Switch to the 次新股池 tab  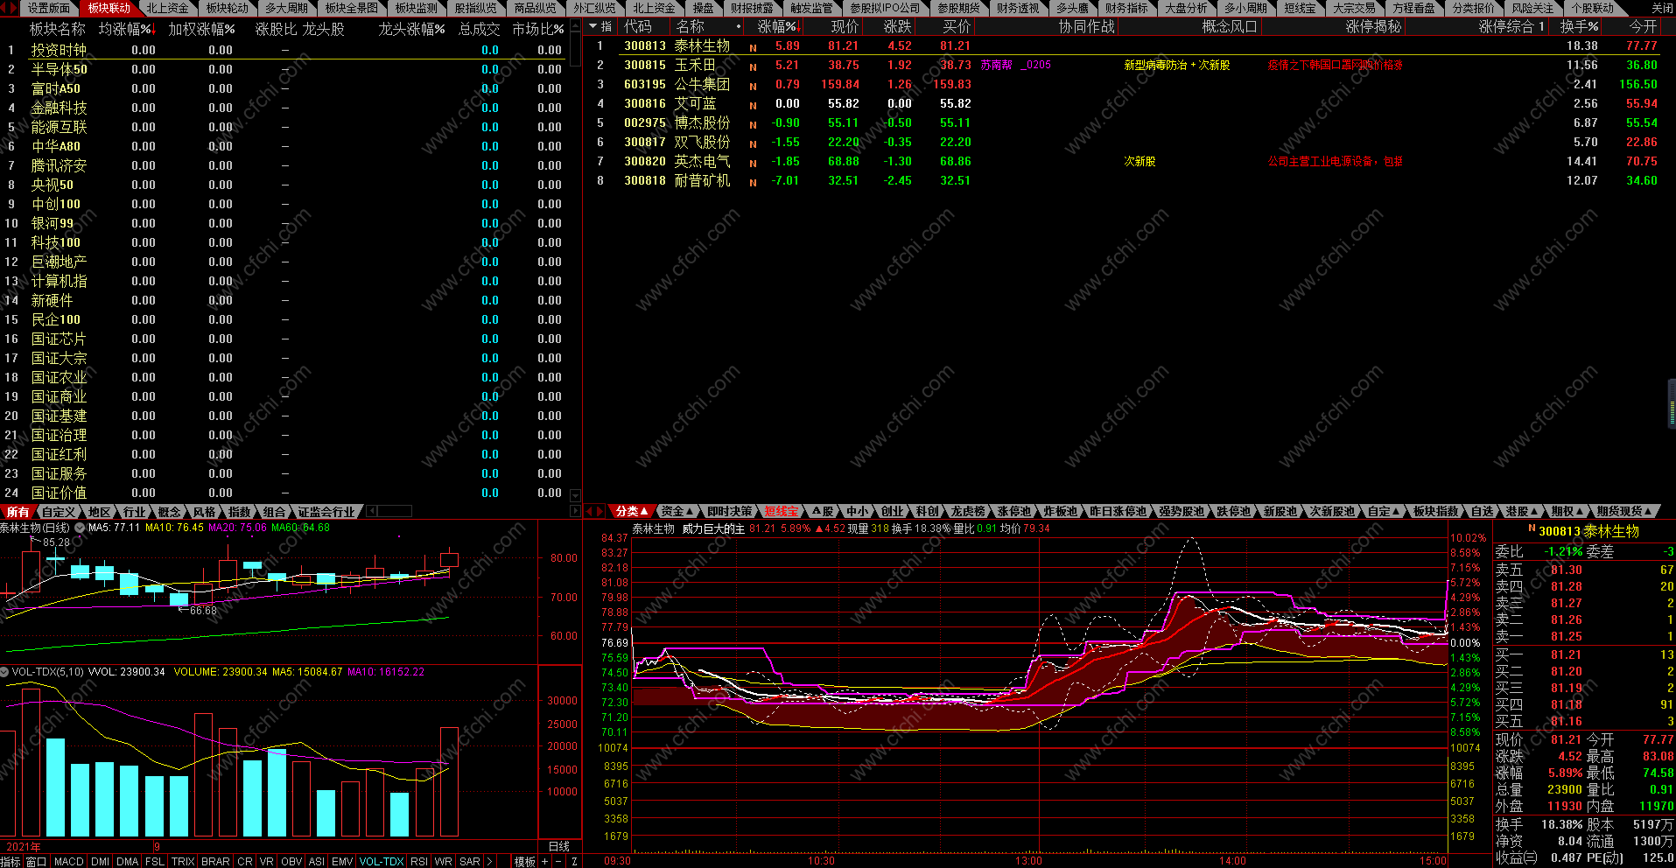(1332, 511)
